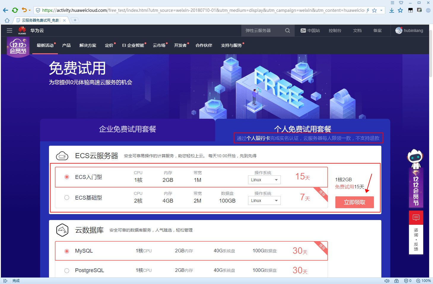Open a new tab with plus button

point(75,20)
